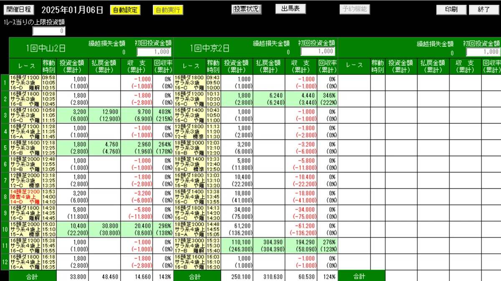
Task: Click the 9,700 balance cell in 中山
Action: pos(137,115)
